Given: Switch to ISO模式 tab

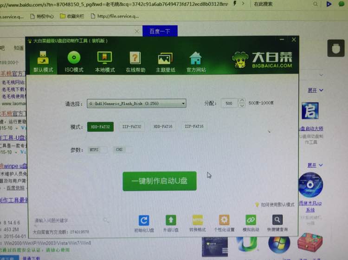Looking at the screenshot, I should (x=74, y=62).
